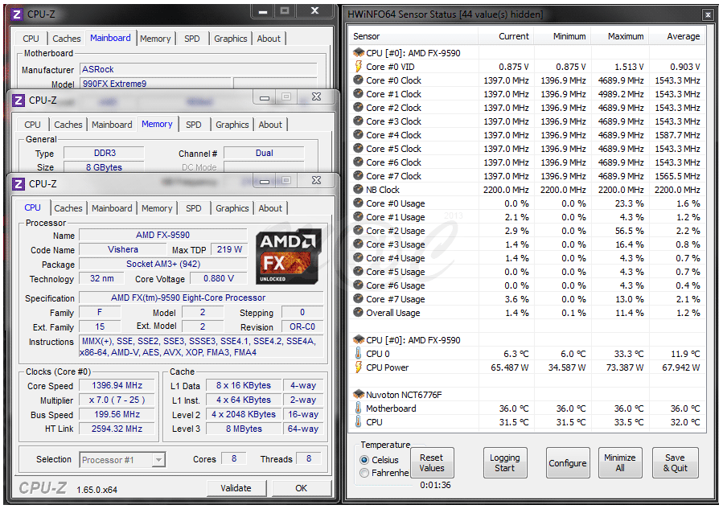Click the Core #0 Clock sensor icon
Screen dimensions: 723x509
tap(358, 80)
